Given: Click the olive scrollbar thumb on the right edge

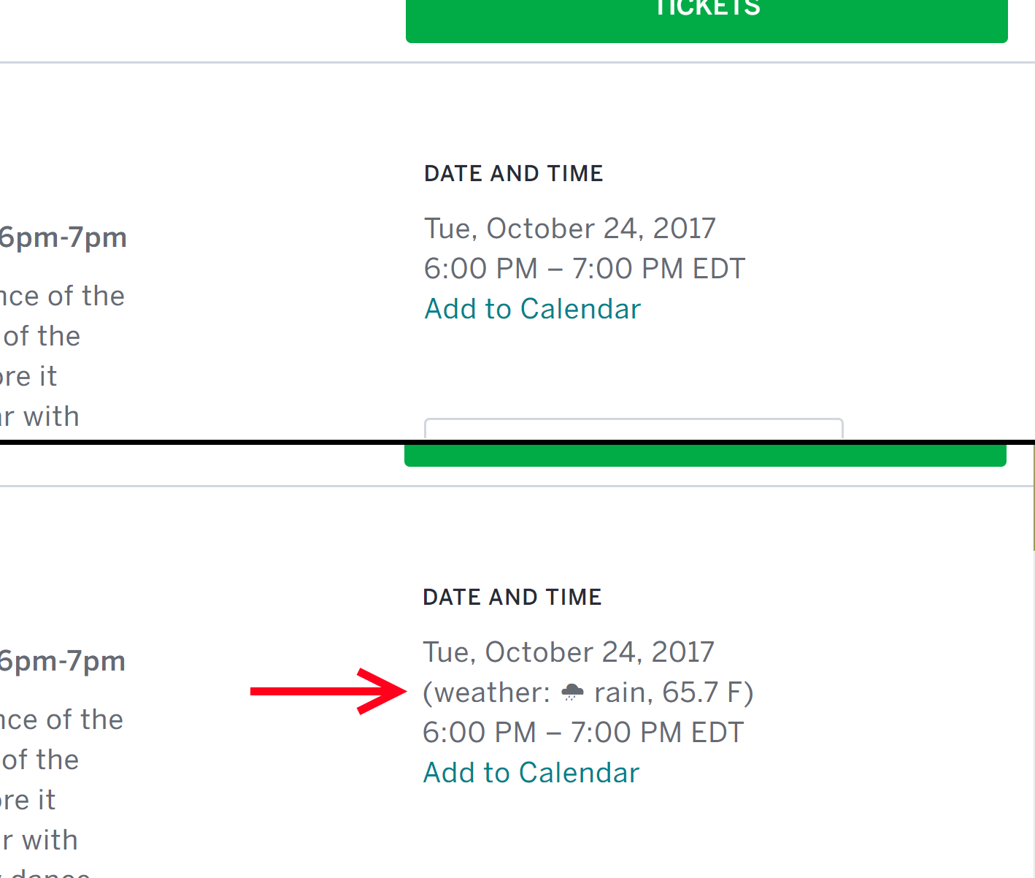Looking at the screenshot, I should [1034, 497].
